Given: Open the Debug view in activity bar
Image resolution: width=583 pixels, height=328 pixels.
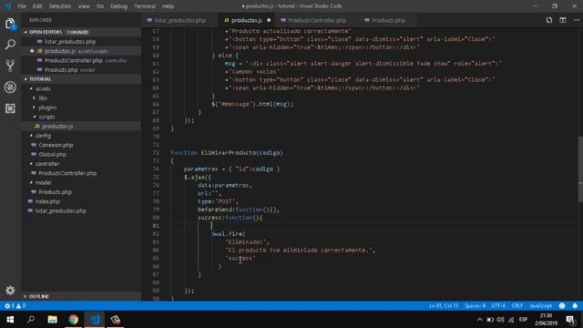Looking at the screenshot, I should [10, 87].
